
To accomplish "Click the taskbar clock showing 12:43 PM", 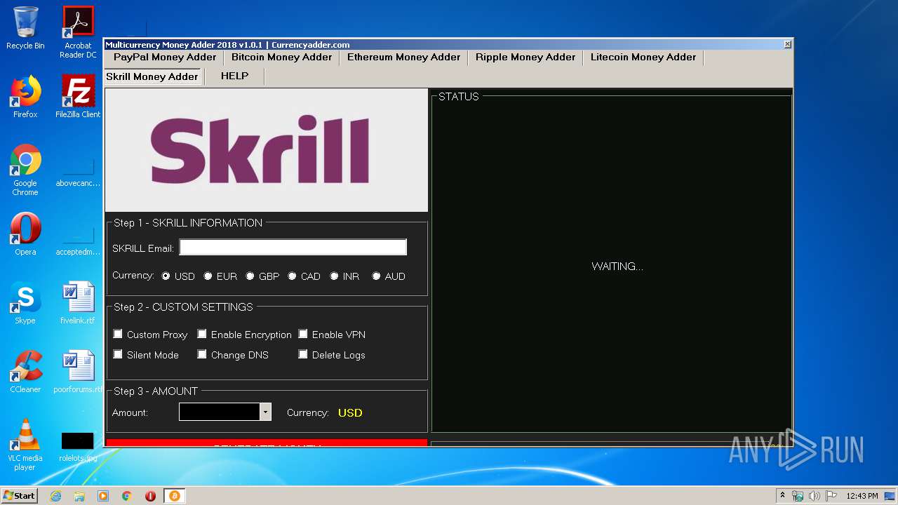I will point(862,496).
